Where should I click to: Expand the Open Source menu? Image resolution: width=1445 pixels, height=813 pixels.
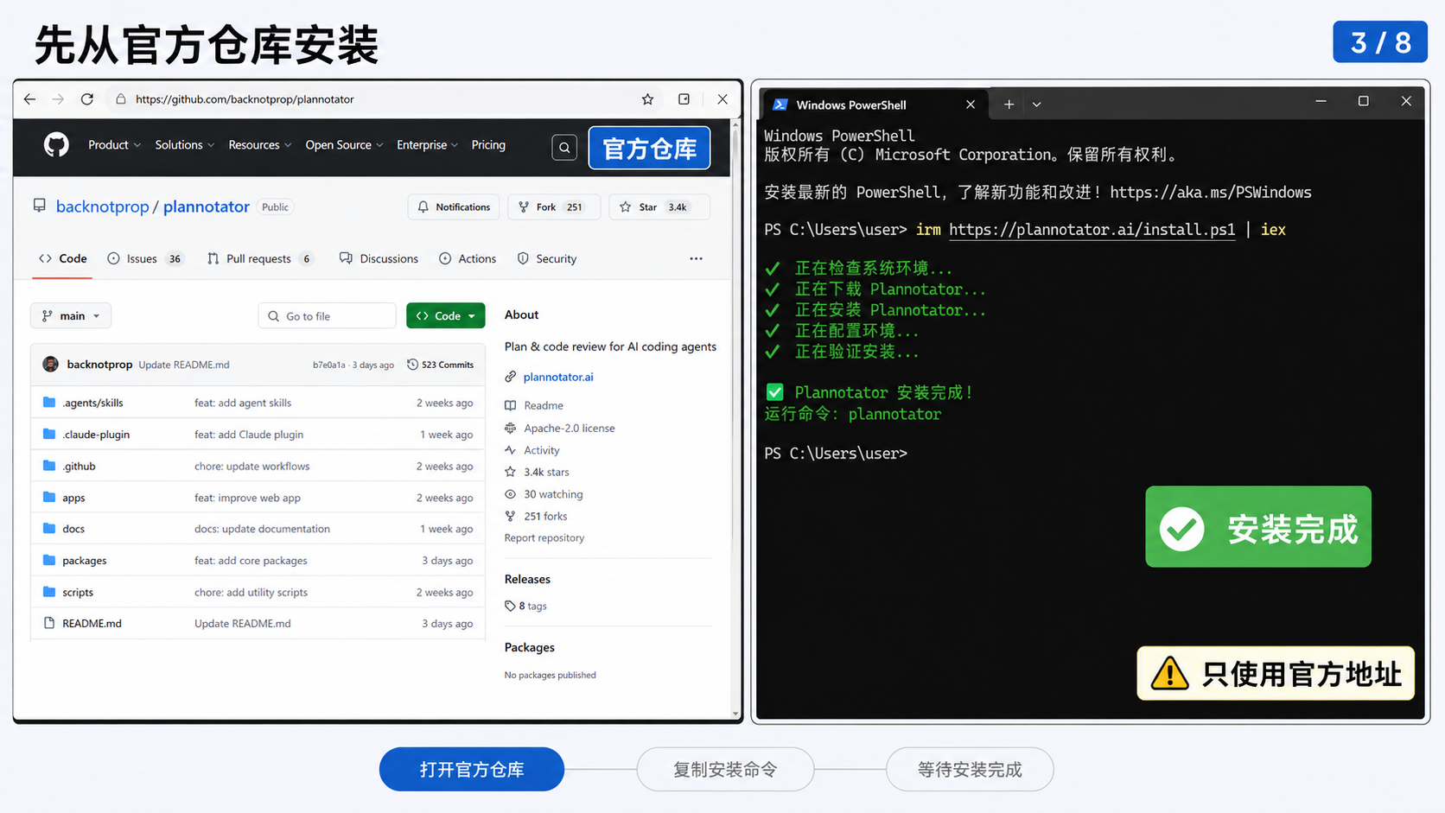pos(344,145)
